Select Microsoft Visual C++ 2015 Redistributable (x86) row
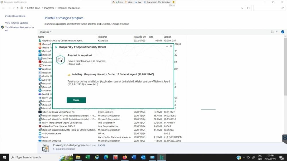Viewport: 287px width, 161px height. [x=112, y=116]
